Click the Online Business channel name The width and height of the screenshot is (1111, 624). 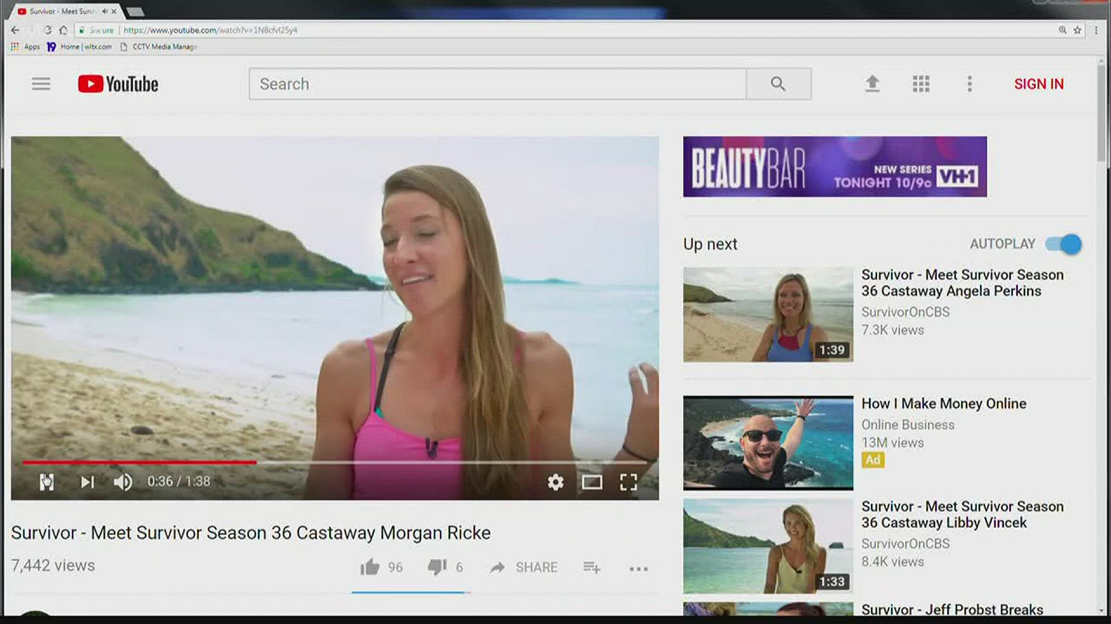click(x=908, y=425)
